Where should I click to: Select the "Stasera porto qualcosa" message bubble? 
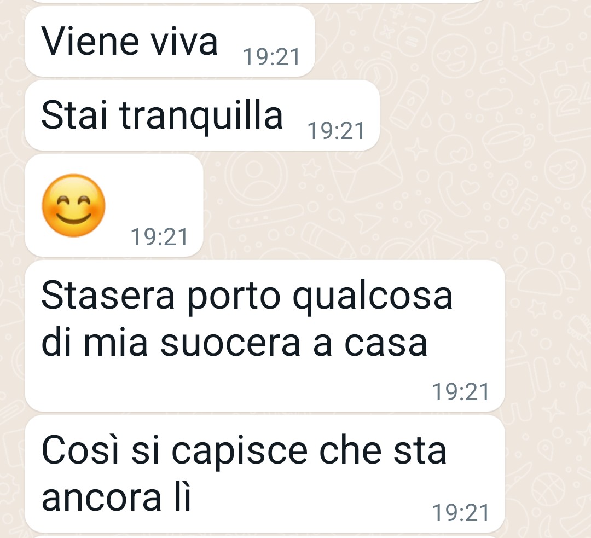coord(265,335)
